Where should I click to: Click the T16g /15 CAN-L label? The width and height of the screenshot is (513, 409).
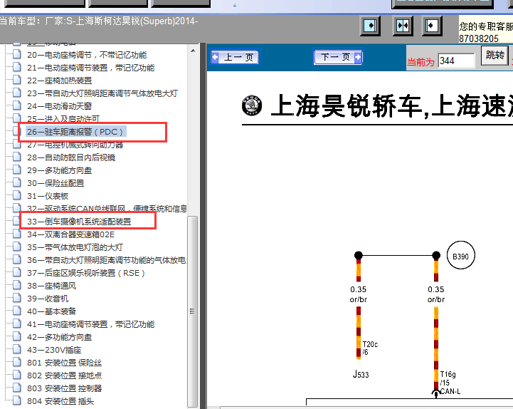point(450,383)
